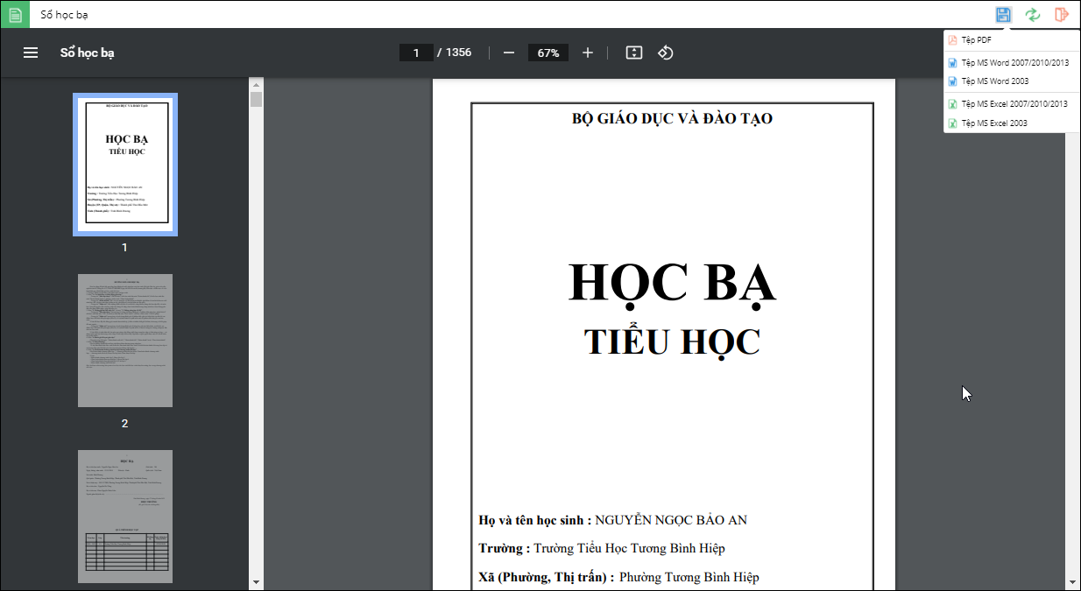1081x591 pixels.
Task: Pick Tệp MS Excel 2007/2010/2013 export option
Action: pyautogui.click(x=1014, y=104)
